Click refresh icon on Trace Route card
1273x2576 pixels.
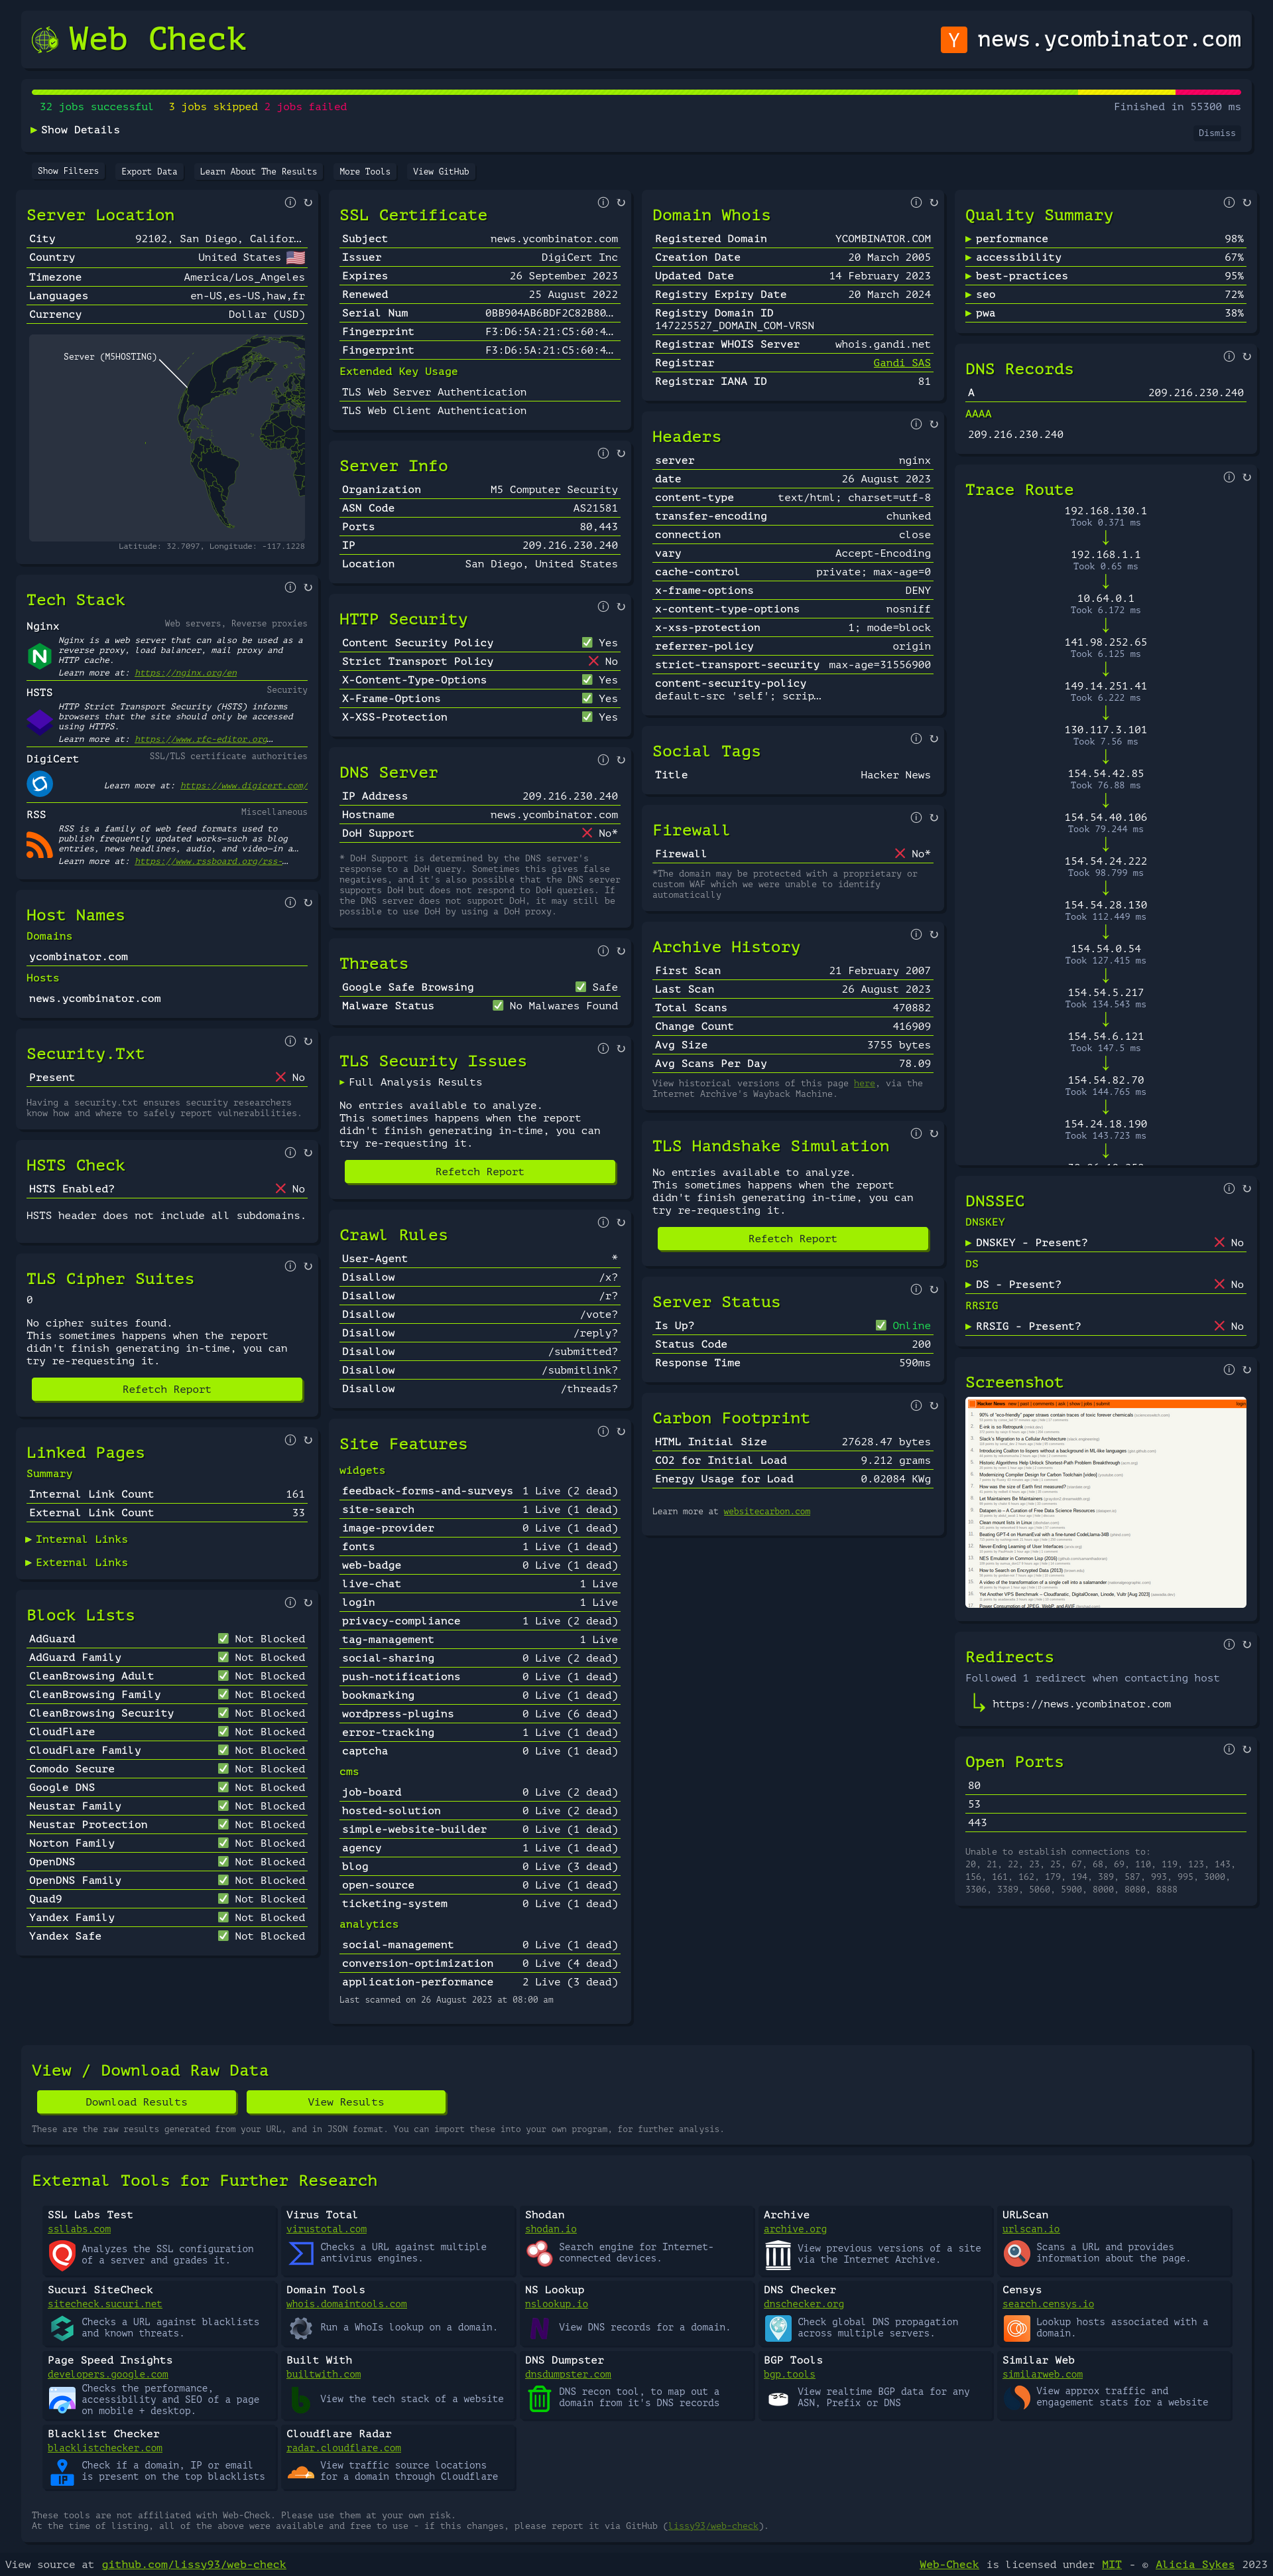pyautogui.click(x=1246, y=477)
